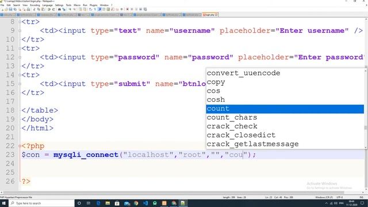Click the Redo toolbar icon
Image resolution: width=368 pixels, height=207 pixels.
[53, 9]
